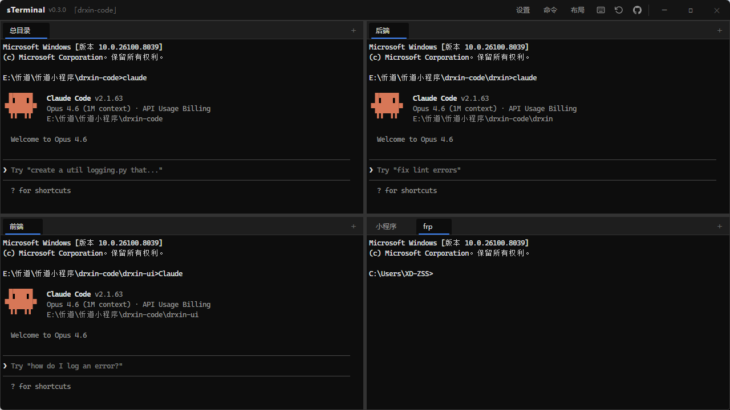This screenshot has height=410, width=730.
Task: Focus the "fix lint errors" prompt input
Action: (542, 170)
